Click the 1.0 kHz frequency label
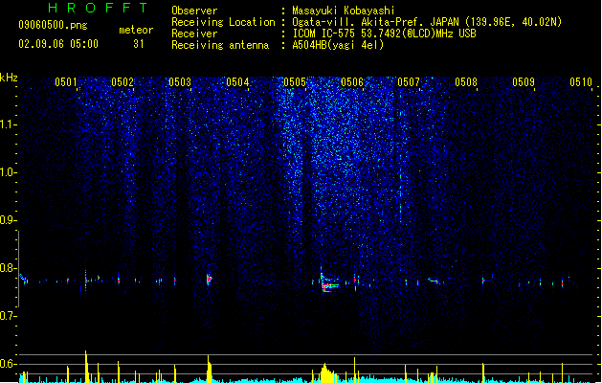Screen dimensions: 602x383 click(8, 172)
